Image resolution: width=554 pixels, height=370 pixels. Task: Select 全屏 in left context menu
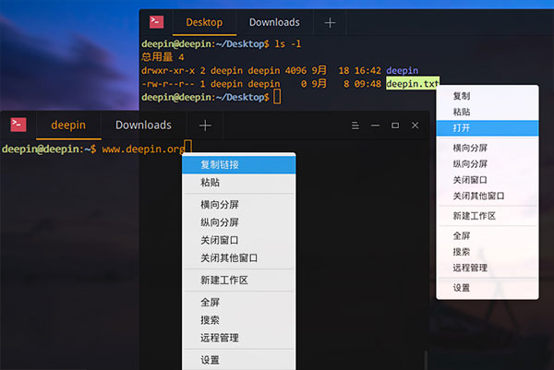click(x=239, y=303)
